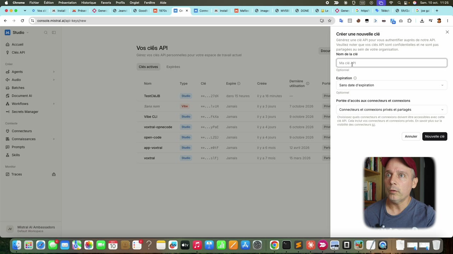Open Connaissances section
453x254 pixels.
[x=24, y=139]
